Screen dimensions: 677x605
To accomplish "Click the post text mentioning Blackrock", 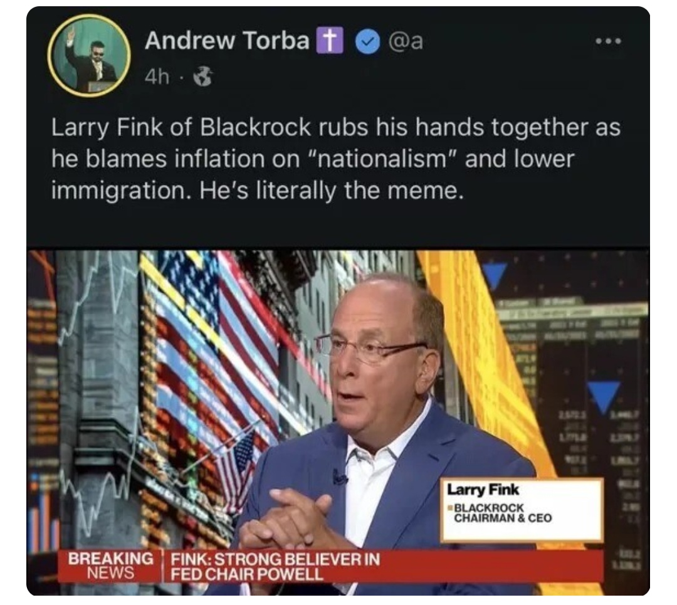I will 336,159.
